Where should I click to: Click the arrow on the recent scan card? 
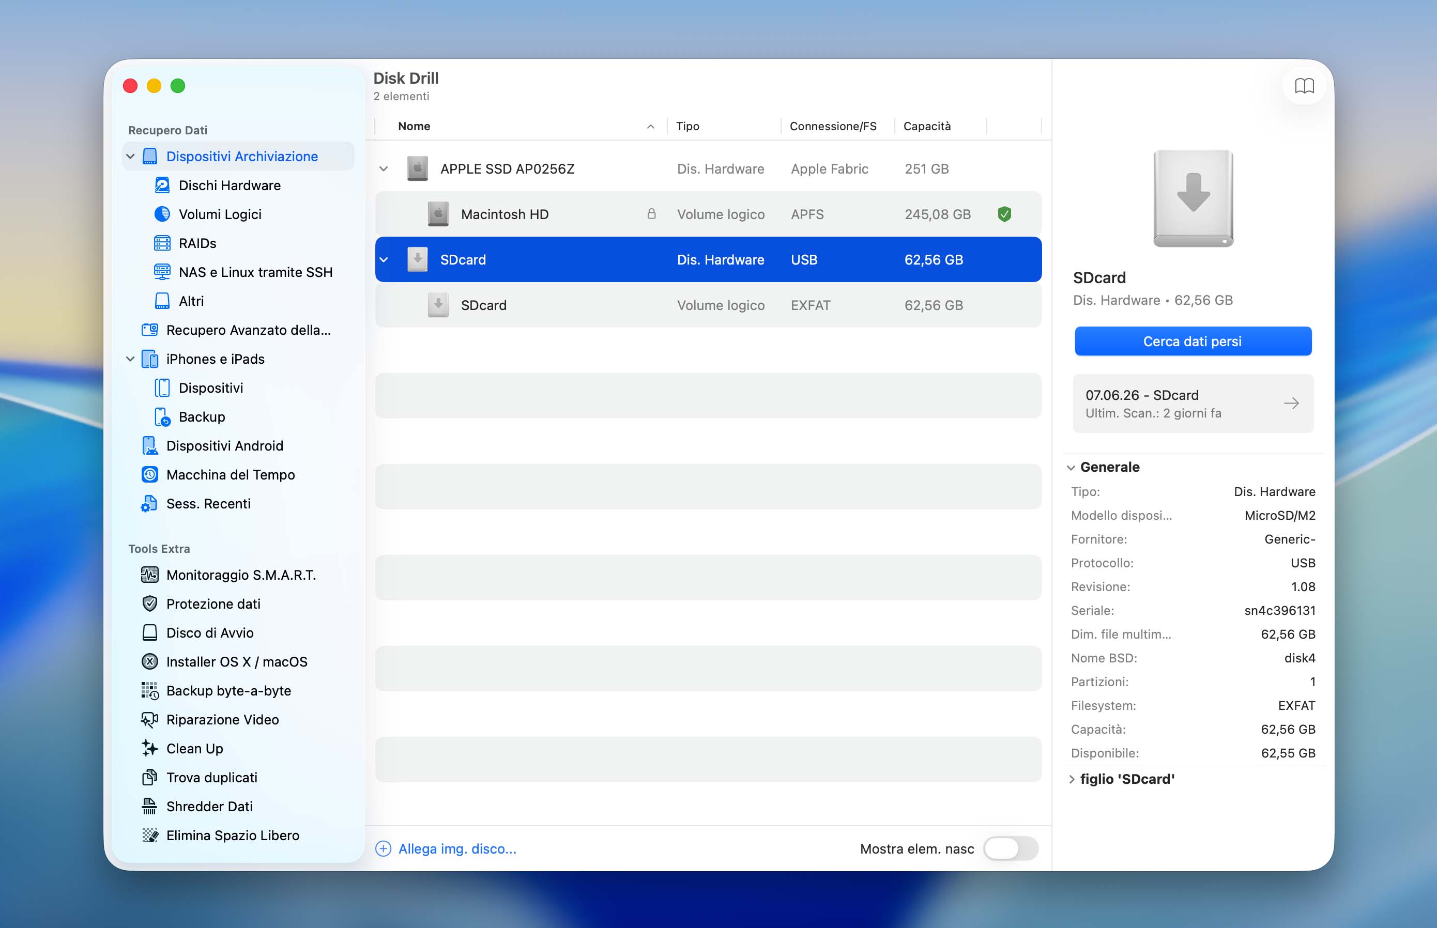(1291, 403)
